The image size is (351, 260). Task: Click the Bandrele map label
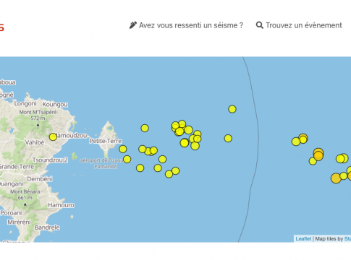coord(47,227)
